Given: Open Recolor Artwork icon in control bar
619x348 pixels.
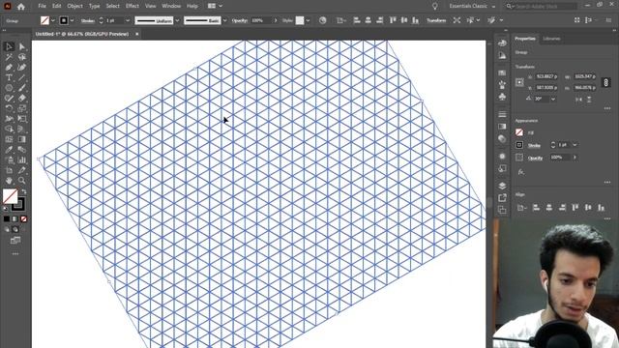Looking at the screenshot, I should [x=322, y=20].
